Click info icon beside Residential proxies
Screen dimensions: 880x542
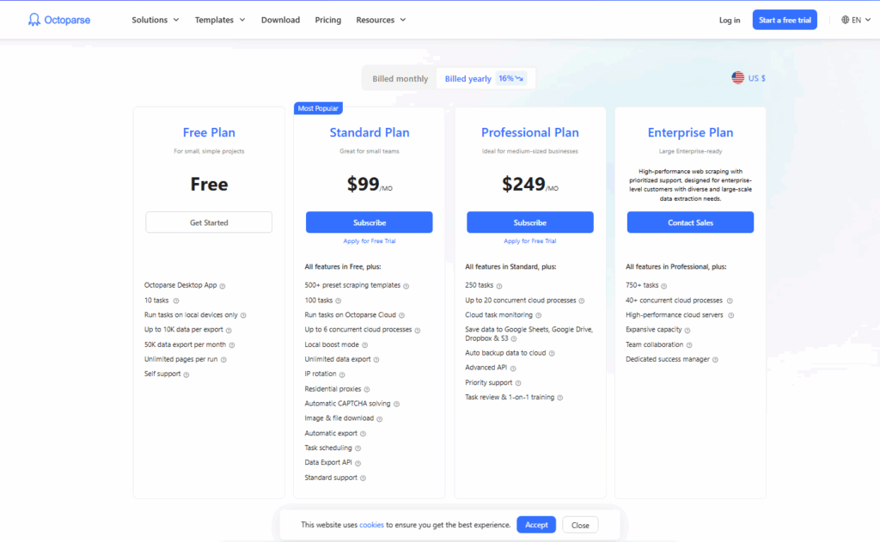click(x=366, y=389)
